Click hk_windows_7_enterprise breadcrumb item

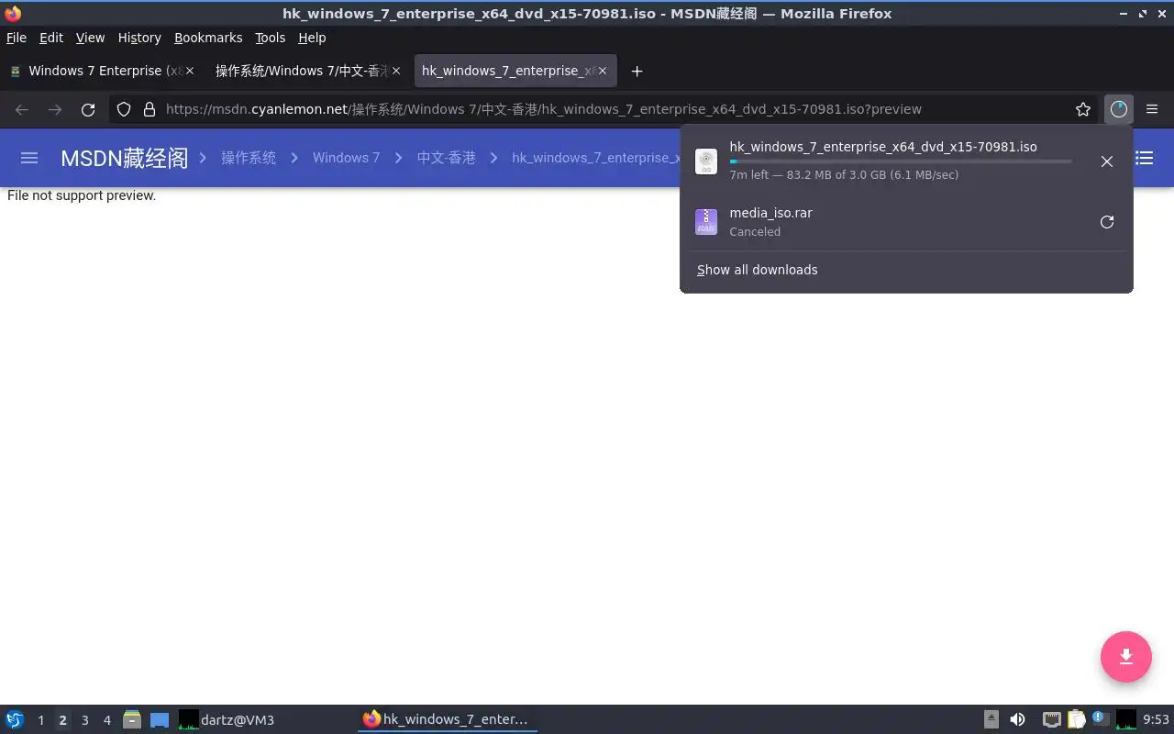(x=595, y=158)
